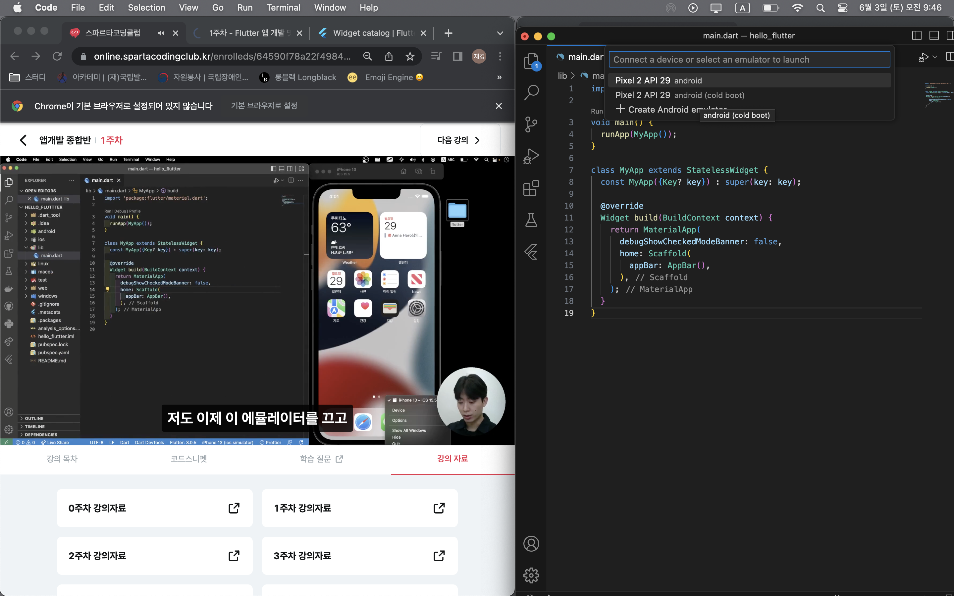Click 기본 브라우저로 설정 button
This screenshot has height=596, width=954.
[264, 106]
